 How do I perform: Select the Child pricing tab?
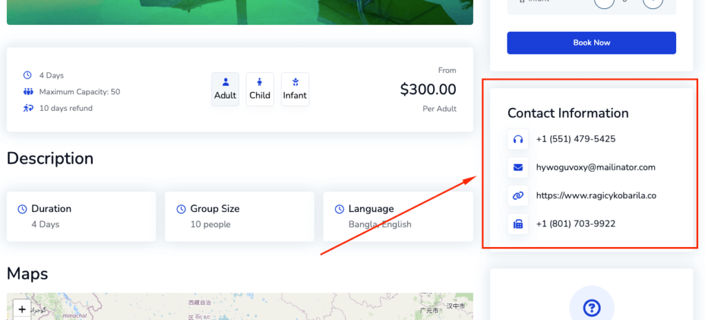point(260,89)
